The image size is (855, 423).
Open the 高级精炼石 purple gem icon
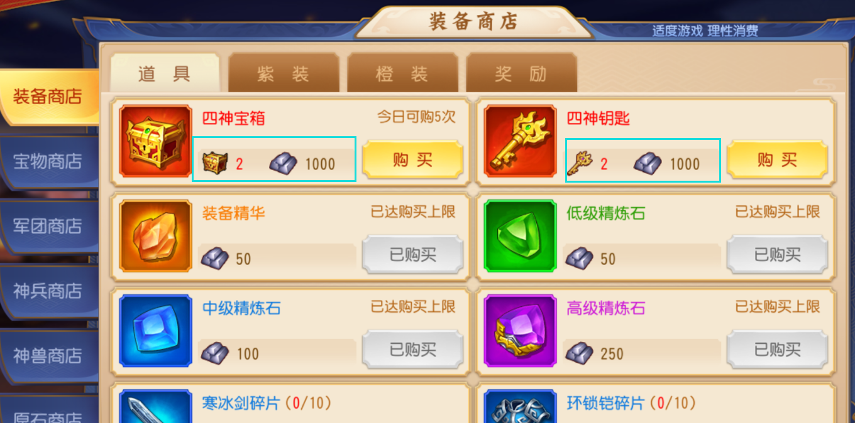pyautogui.click(x=520, y=331)
